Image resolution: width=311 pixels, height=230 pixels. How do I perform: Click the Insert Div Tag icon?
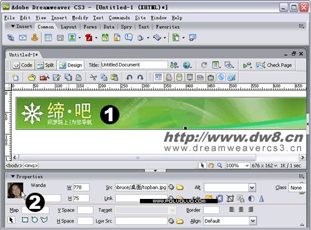pos(60,38)
